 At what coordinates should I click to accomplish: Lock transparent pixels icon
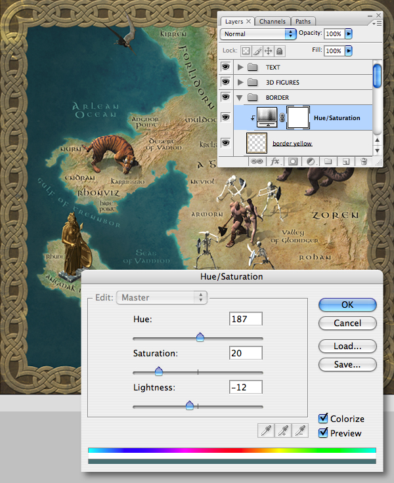[246, 51]
